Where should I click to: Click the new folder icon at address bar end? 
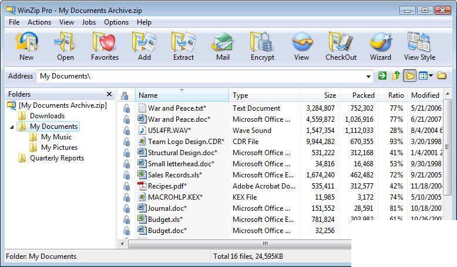(x=442, y=76)
